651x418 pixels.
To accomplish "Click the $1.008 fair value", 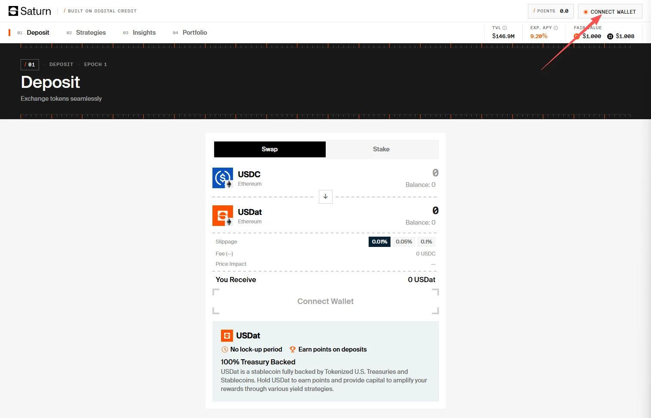I will pyautogui.click(x=625, y=36).
